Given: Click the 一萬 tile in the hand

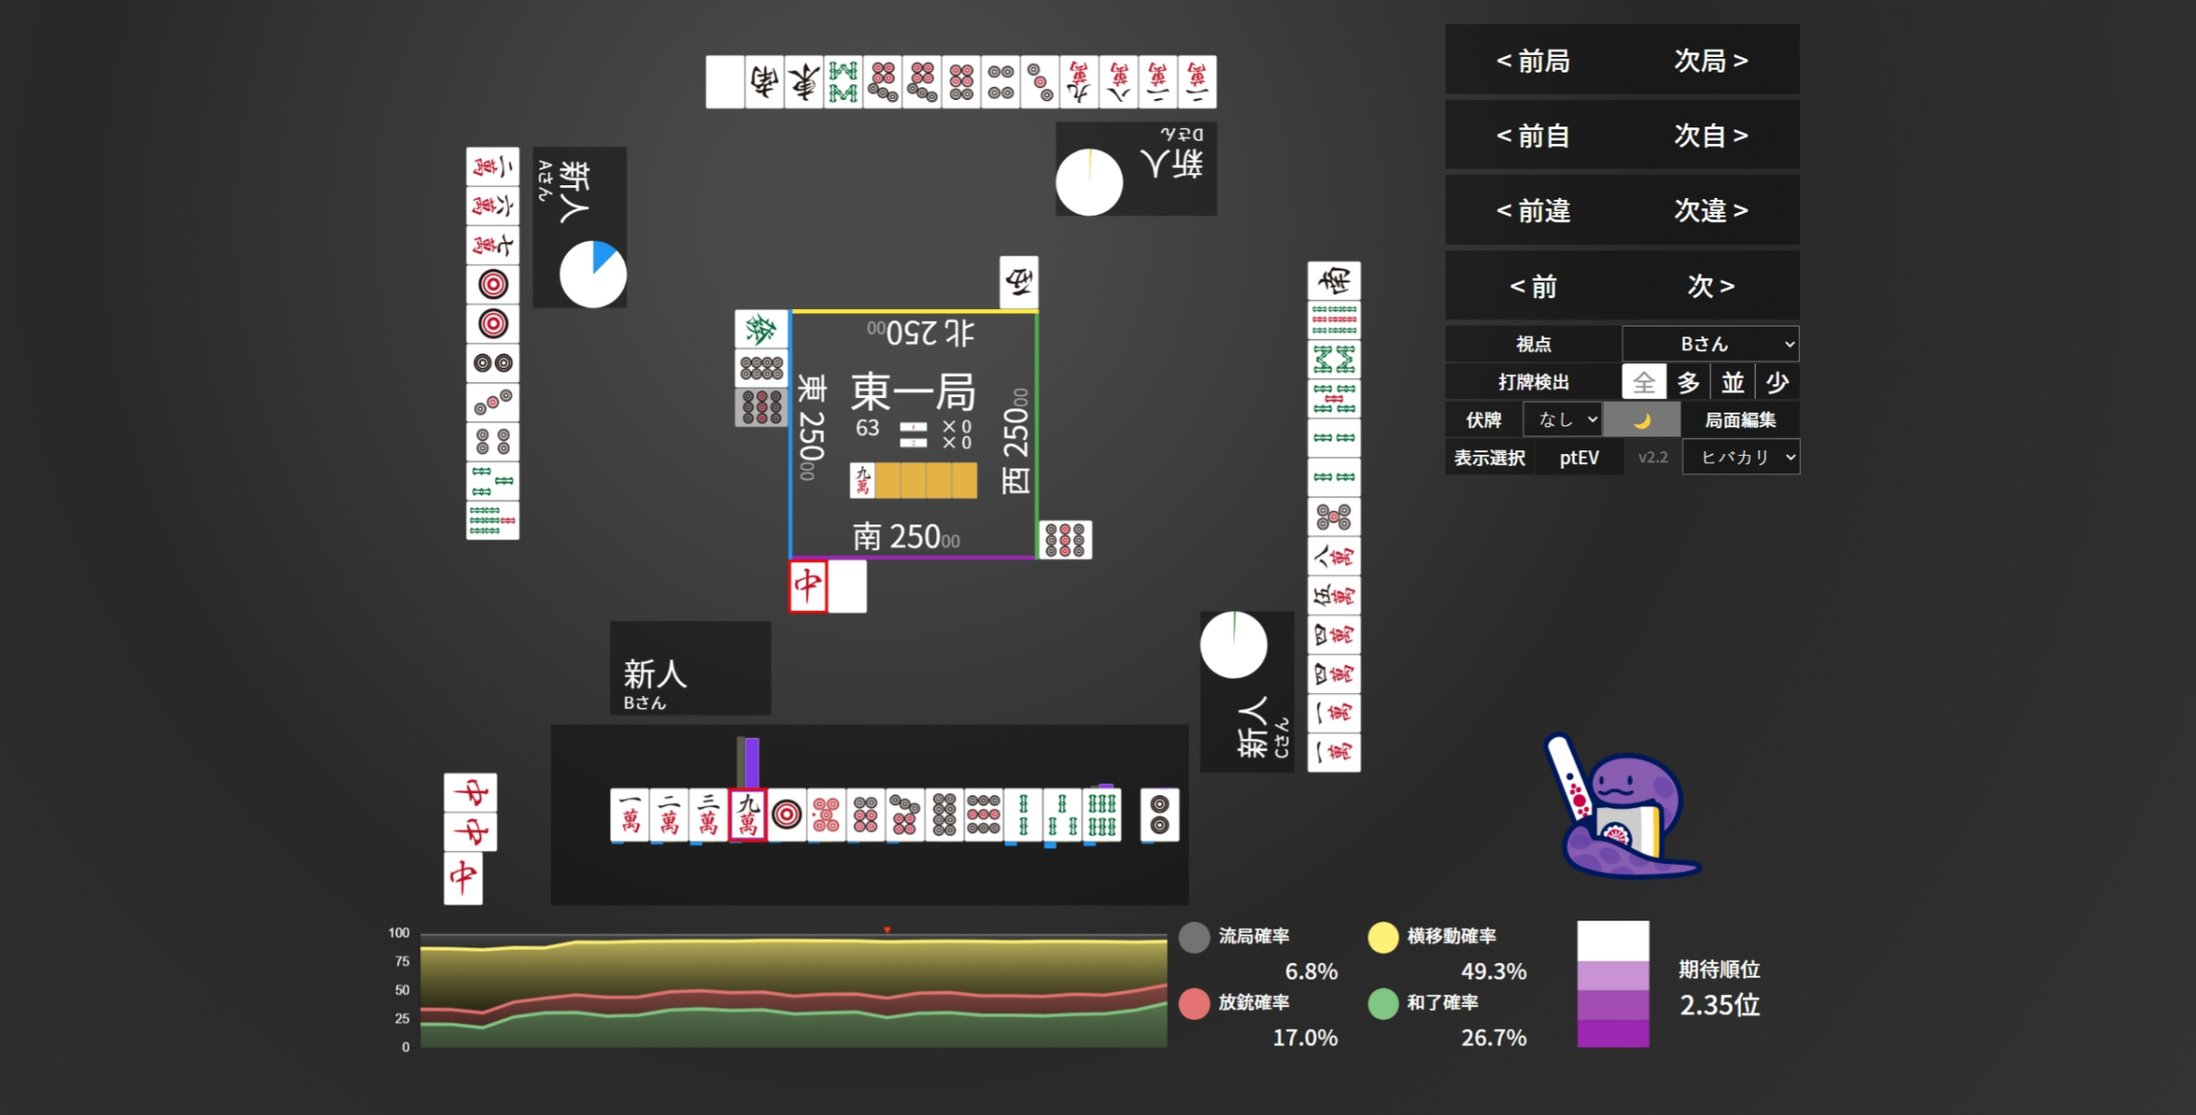Looking at the screenshot, I should pyautogui.click(x=630, y=813).
